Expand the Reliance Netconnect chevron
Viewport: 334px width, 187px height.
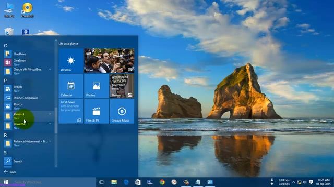coord(50,141)
